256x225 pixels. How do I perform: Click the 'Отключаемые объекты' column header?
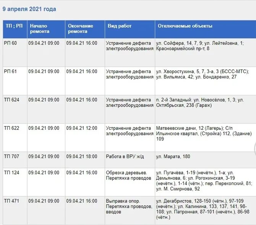[206, 29]
